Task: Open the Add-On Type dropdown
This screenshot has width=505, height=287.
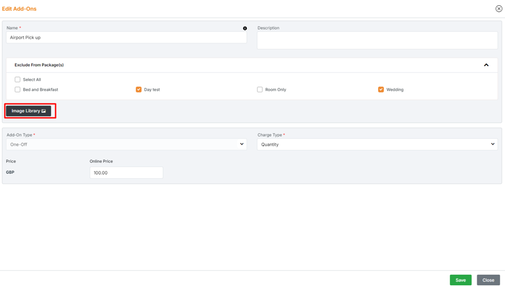Action: point(126,144)
